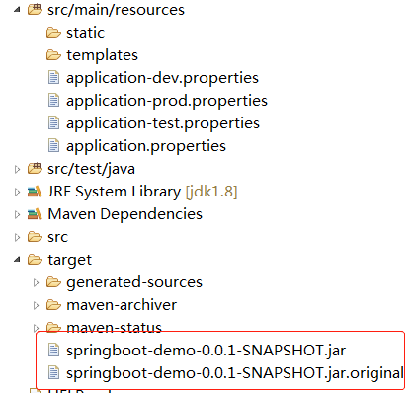Select application-prod.properties file name
The image size is (415, 393).
point(167,101)
